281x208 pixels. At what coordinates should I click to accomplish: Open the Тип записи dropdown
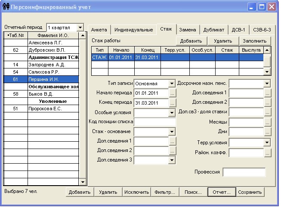pyautogui.click(x=172, y=84)
